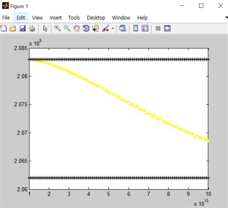Screen dimensions: 228x208
Task: Pick the Brush/Select Data tool
Action: tap(105, 28)
